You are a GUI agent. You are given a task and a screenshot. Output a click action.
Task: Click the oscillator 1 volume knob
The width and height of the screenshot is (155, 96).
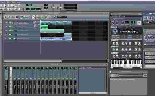coord(114,43)
